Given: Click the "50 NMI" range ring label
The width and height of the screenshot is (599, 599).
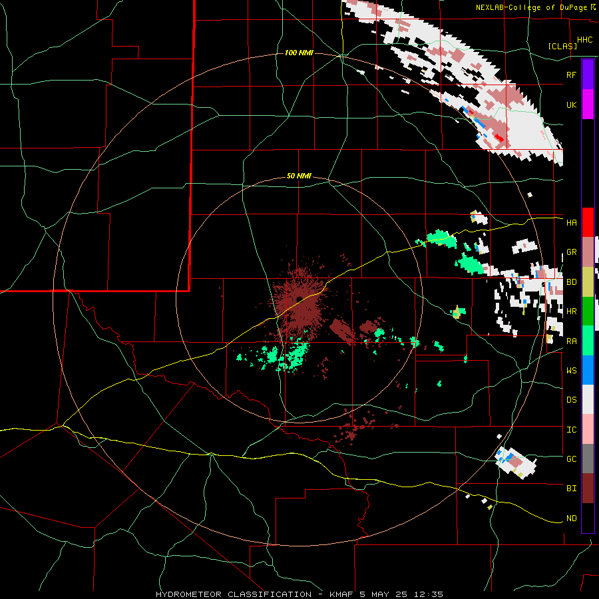Looking at the screenshot, I should pos(299,176).
